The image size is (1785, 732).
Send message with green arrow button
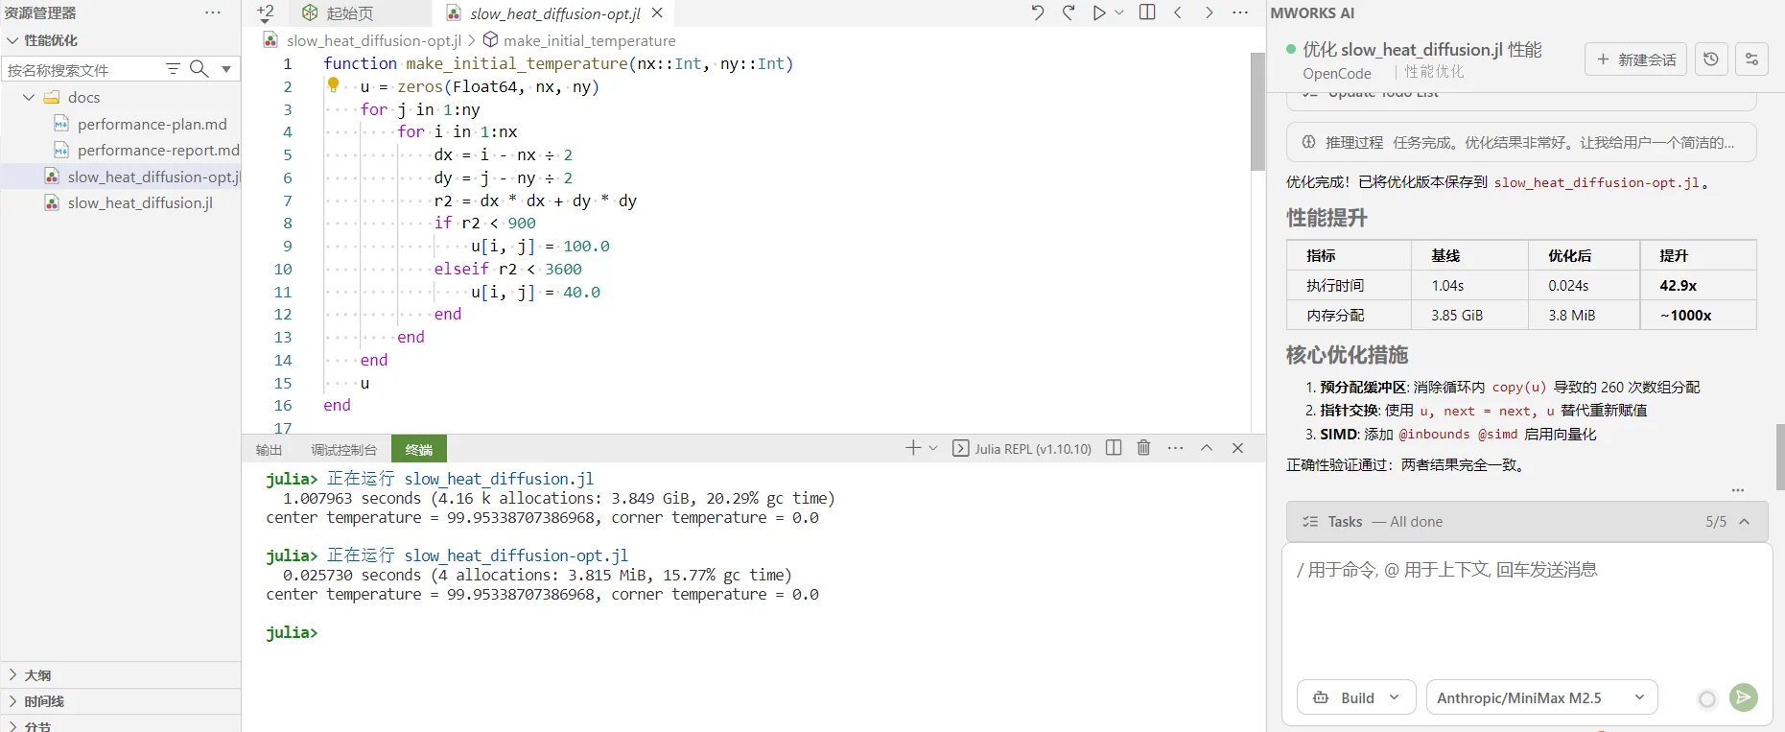pos(1744,697)
